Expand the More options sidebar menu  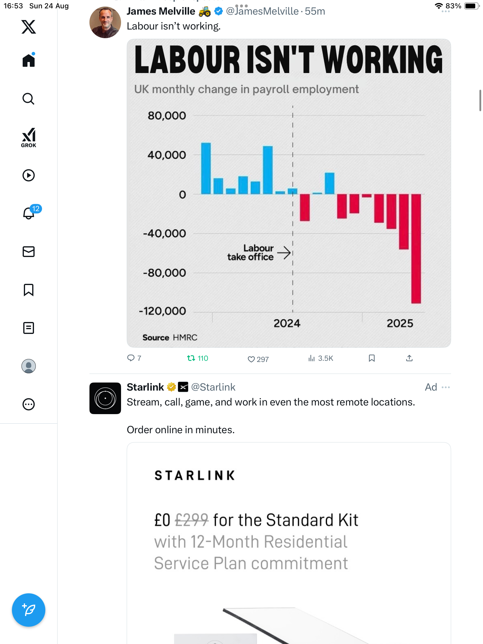[29, 404]
